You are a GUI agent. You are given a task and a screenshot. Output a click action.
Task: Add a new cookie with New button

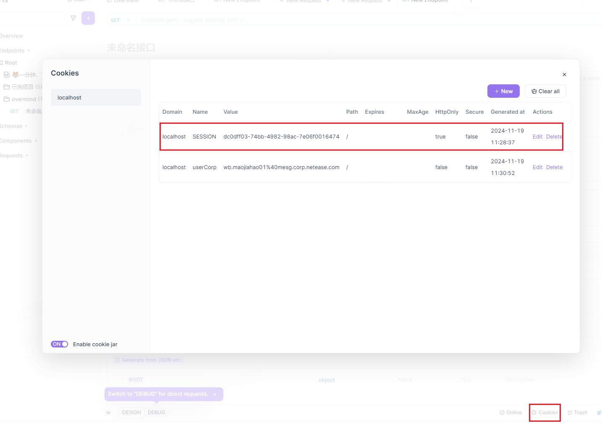(503, 91)
